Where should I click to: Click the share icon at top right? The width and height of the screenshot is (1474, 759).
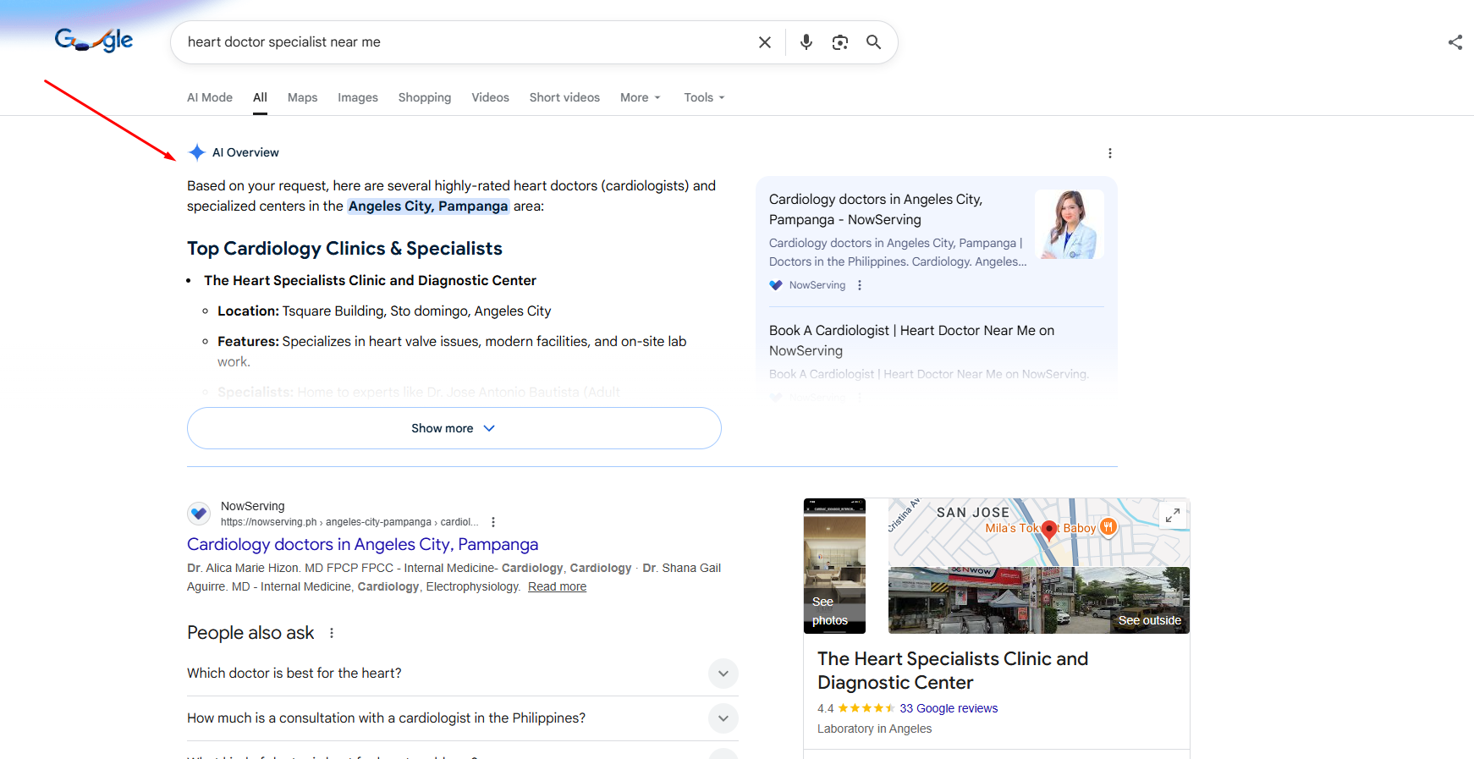[1455, 42]
